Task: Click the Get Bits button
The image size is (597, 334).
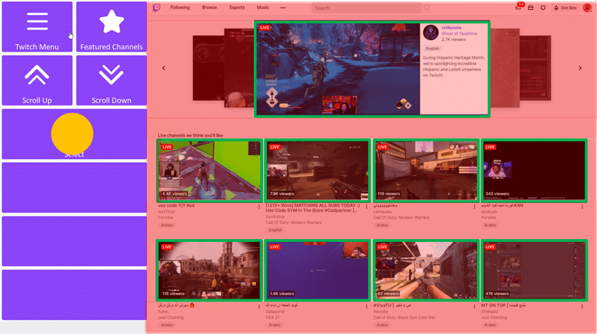Action: coord(566,8)
